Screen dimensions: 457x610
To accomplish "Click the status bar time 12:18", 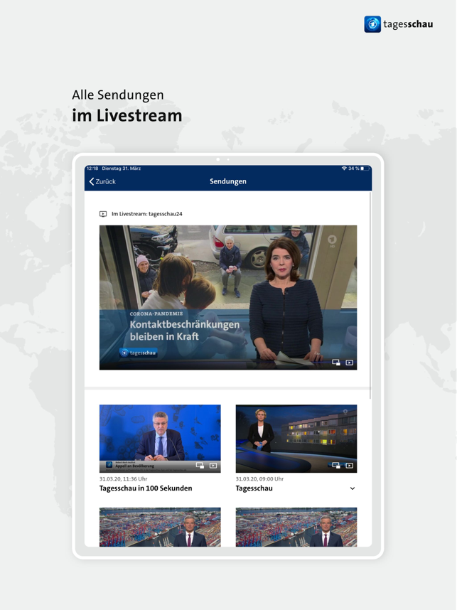I will (x=92, y=168).
